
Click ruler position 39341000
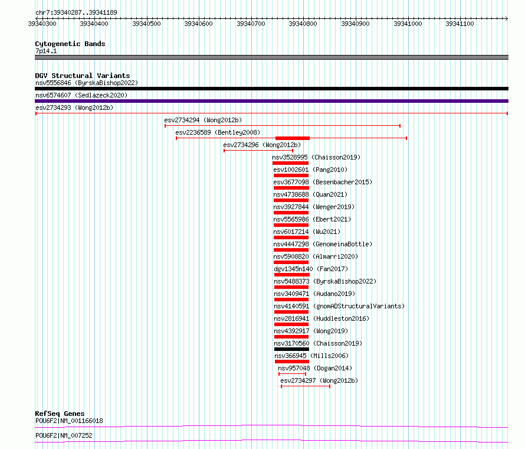pos(408,24)
